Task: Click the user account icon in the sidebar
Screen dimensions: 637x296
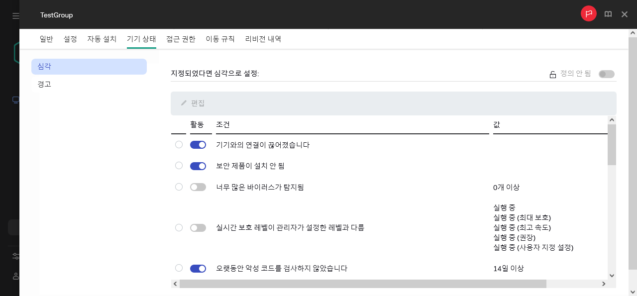Action: [15, 277]
